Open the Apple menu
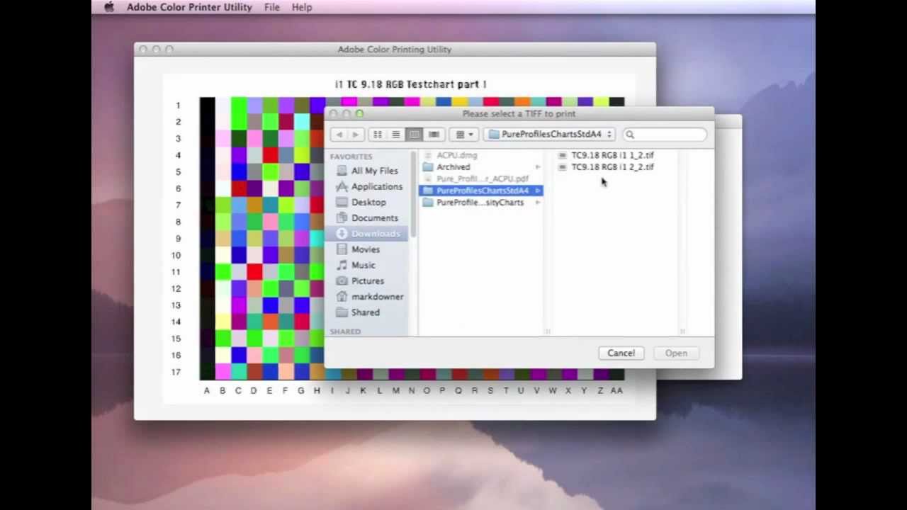The height and width of the screenshot is (510, 907). [108, 7]
